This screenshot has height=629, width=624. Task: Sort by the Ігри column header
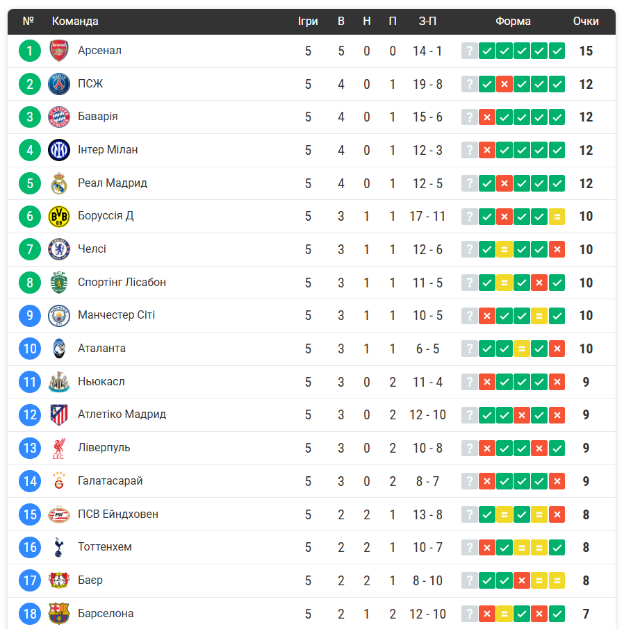click(x=308, y=22)
